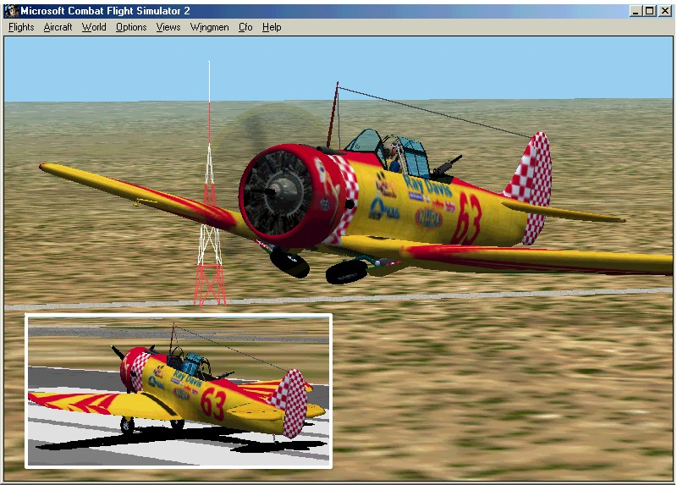Viewport: 677px width, 485px height.
Task: Minimize the Combat Flight Simulator window
Action: [636, 11]
